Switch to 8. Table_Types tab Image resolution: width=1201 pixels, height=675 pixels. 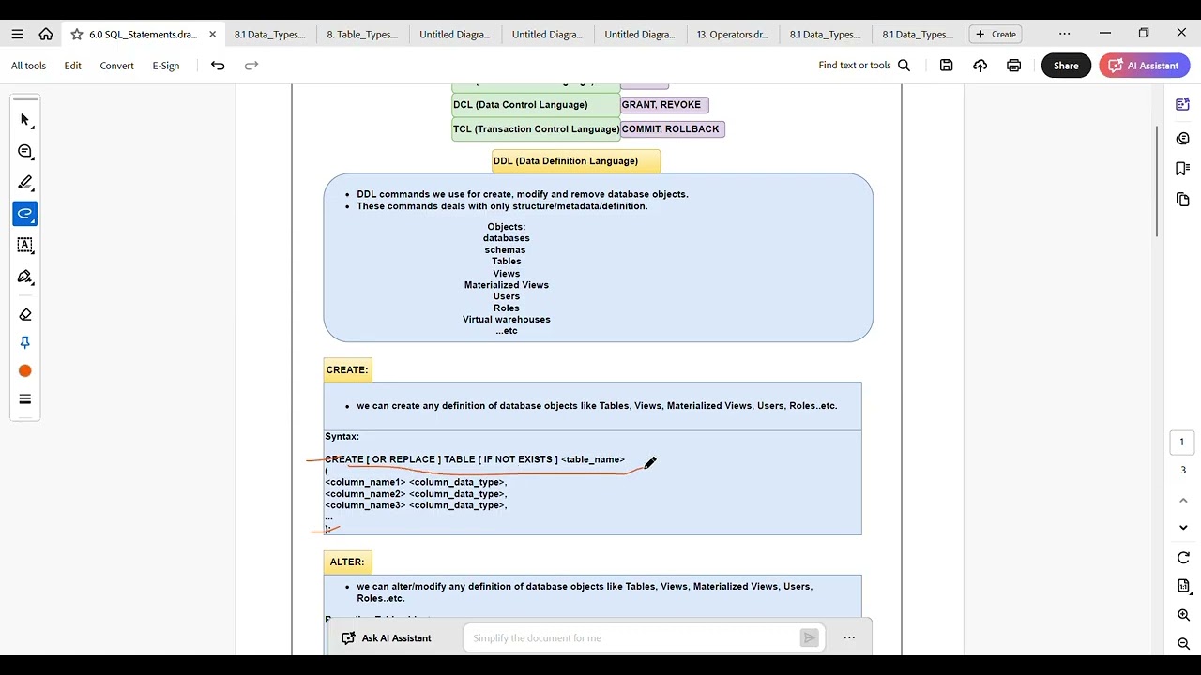[362, 35]
